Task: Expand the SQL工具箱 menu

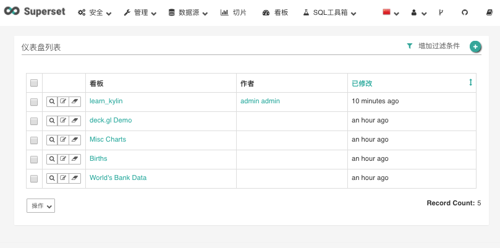Action: [x=329, y=13]
